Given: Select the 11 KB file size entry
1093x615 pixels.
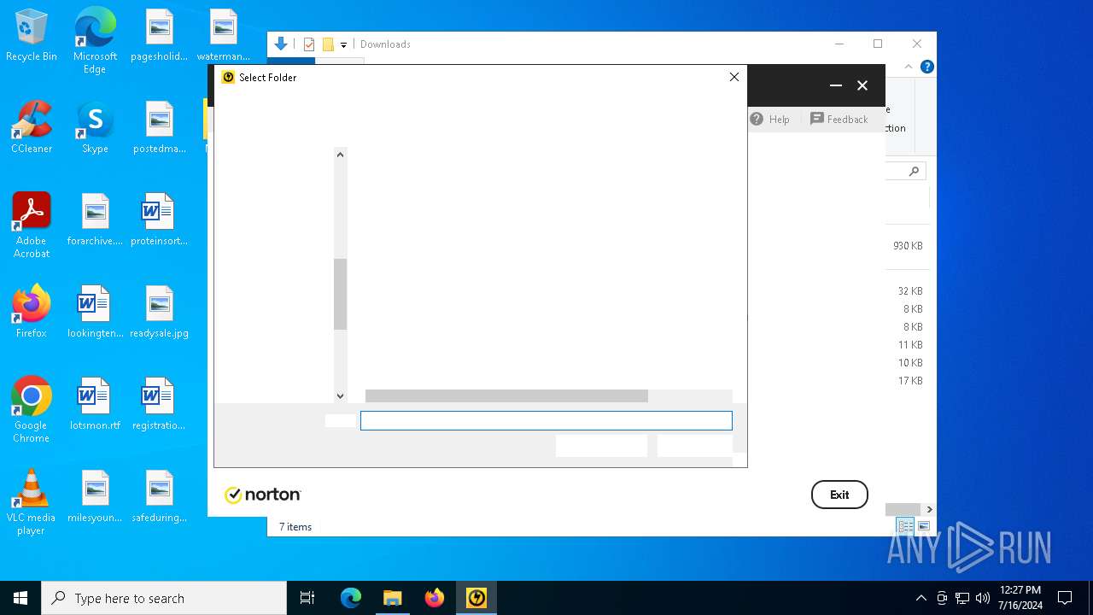Looking at the screenshot, I should pos(910,345).
